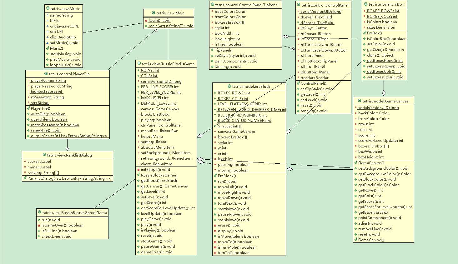This screenshot has width=458, height=264.
Task: Select 'gameOver(): void' method in RussiaBlocksGame
Action: 157,252
